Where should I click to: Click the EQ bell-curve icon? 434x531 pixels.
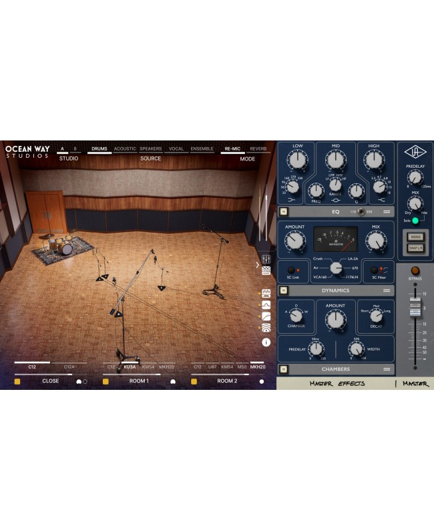(266, 305)
